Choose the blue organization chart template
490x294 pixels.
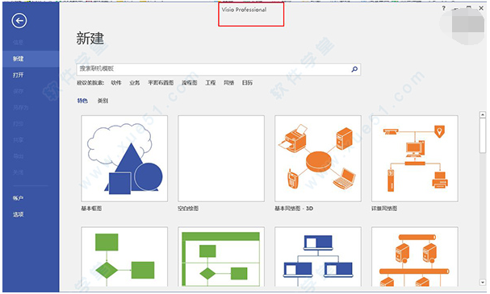pyautogui.click(x=318, y=257)
